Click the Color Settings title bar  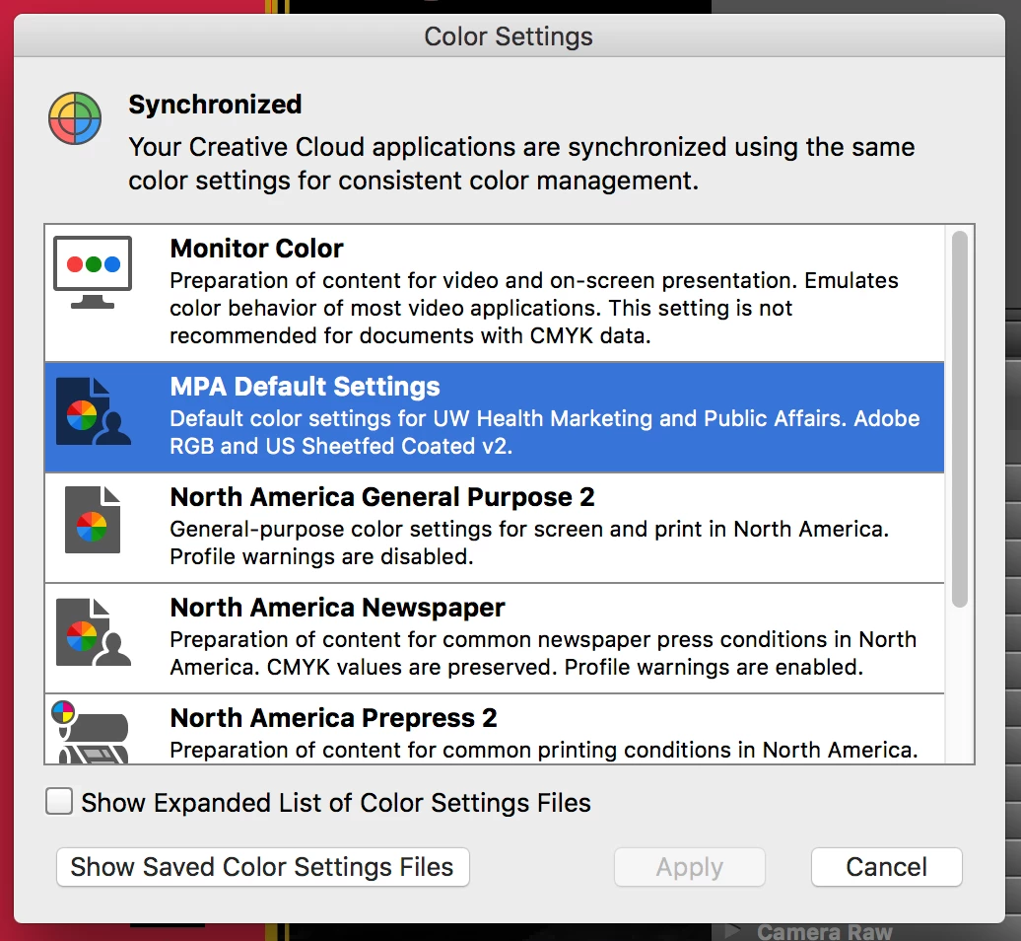pyautogui.click(x=510, y=36)
